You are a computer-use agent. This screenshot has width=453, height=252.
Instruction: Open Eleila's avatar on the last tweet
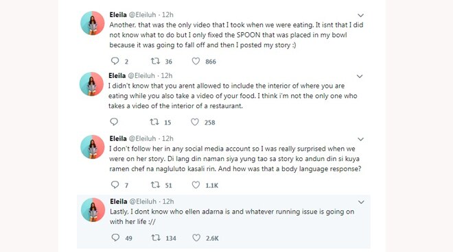click(x=93, y=210)
